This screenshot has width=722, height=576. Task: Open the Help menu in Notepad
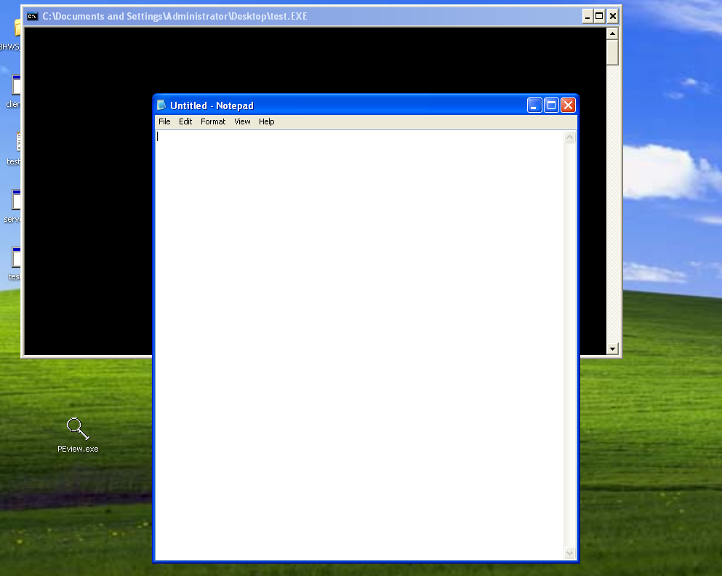point(267,121)
